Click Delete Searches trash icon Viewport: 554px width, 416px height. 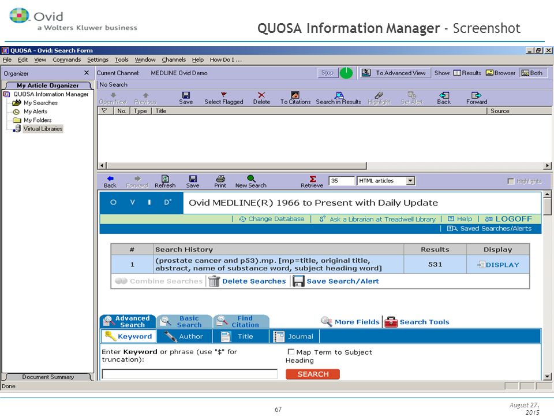[x=214, y=281]
